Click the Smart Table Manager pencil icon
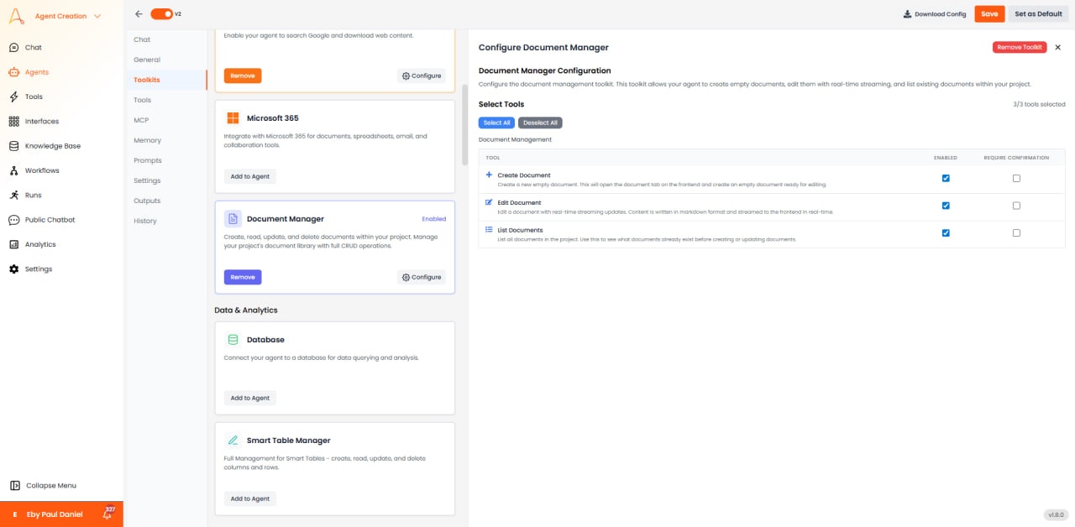1075x527 pixels. click(x=233, y=440)
